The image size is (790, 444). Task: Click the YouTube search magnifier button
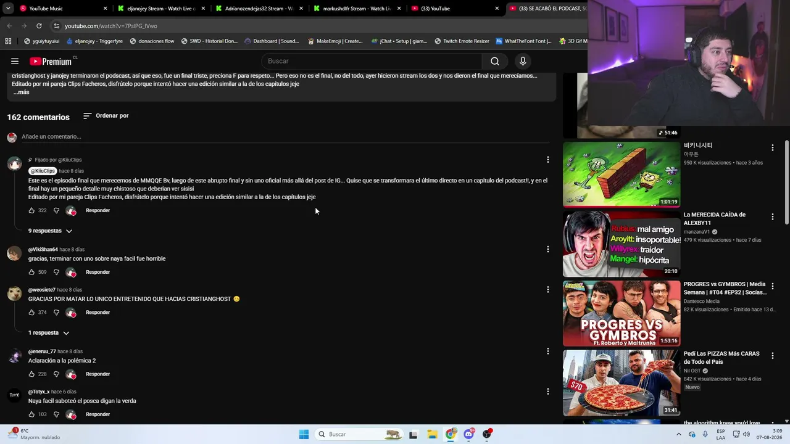pos(495,61)
